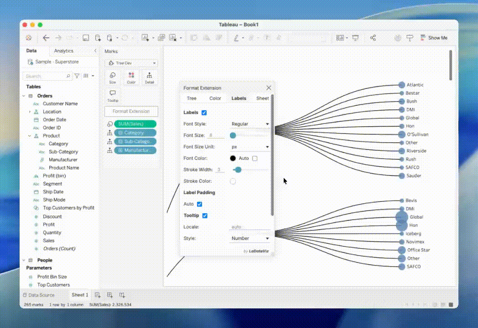478x328 pixels.
Task: Open the Font Size Unit dropdown
Action: 250,147
